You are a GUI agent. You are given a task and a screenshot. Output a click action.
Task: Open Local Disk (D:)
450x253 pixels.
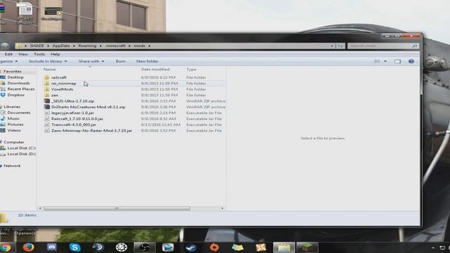point(21,154)
